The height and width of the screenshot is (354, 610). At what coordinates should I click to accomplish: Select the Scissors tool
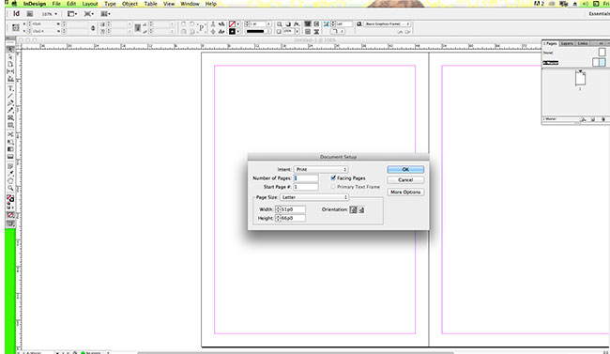click(10, 134)
